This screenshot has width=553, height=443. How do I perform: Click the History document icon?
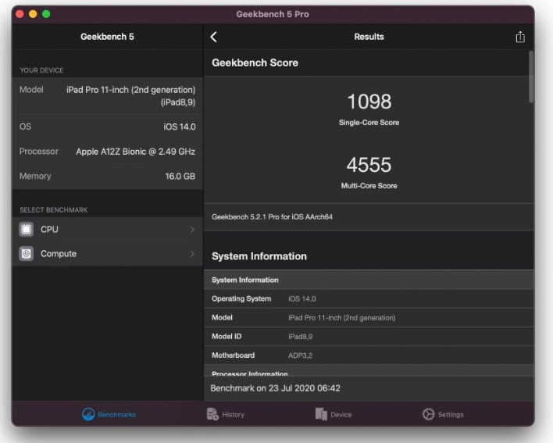212,414
